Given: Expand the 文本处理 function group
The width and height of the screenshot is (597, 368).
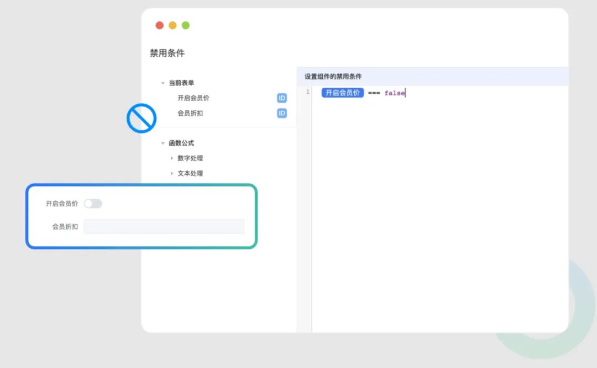Looking at the screenshot, I should pyautogui.click(x=172, y=173).
